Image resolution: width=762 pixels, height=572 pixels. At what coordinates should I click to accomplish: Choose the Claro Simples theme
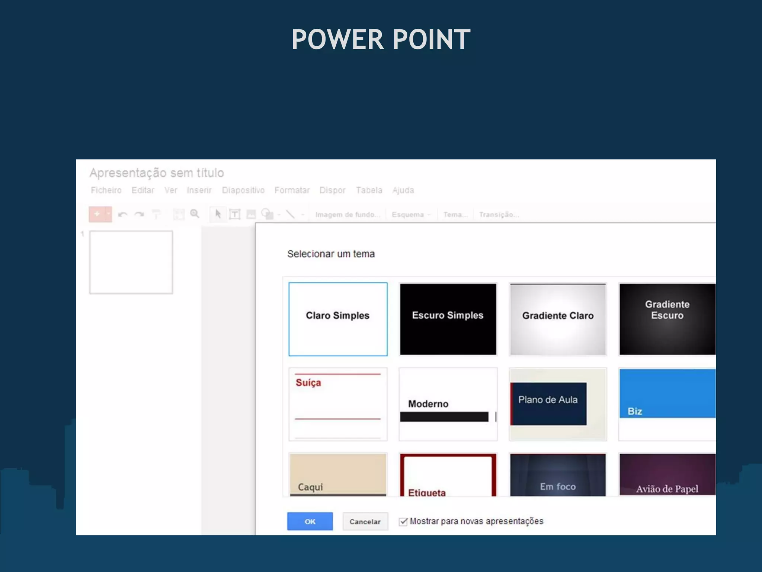pyautogui.click(x=338, y=319)
